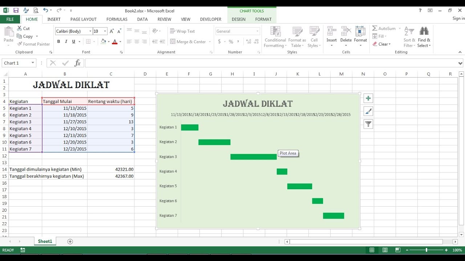
Task: Click the Paste clipboard icon
Action: [x=8, y=32]
